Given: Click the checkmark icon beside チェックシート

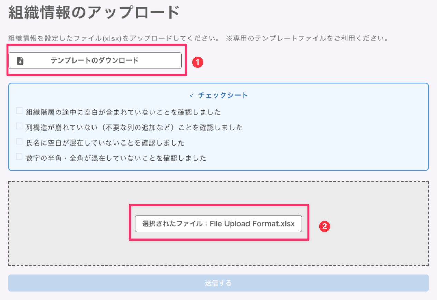Looking at the screenshot, I should tap(192, 95).
